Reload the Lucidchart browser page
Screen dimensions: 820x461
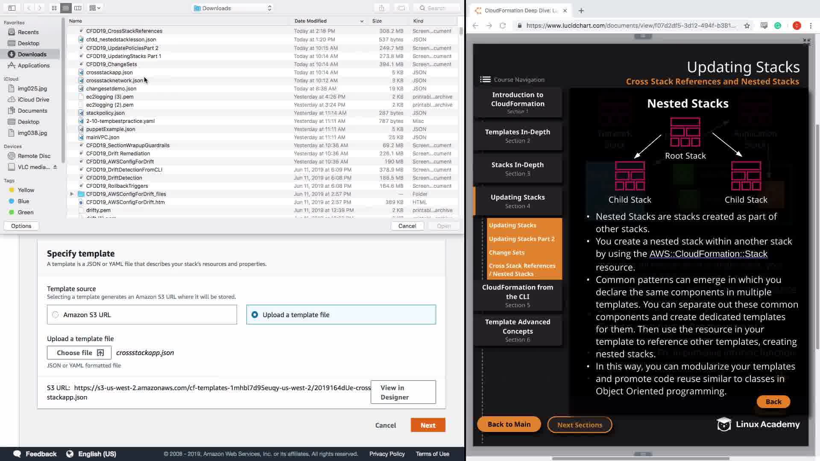pyautogui.click(x=503, y=26)
